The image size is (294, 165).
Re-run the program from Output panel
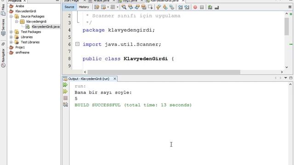click(x=65, y=85)
